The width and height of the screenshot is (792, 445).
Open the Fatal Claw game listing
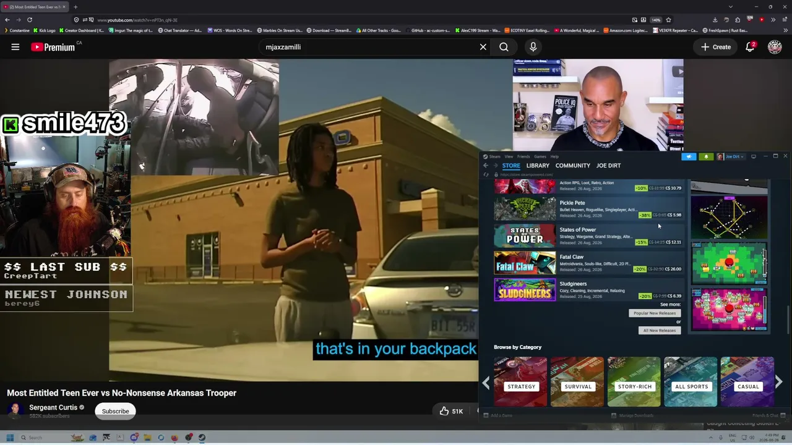click(x=588, y=263)
